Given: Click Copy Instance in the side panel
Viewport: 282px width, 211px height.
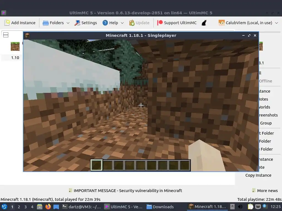Looking at the screenshot, I should (258, 175).
